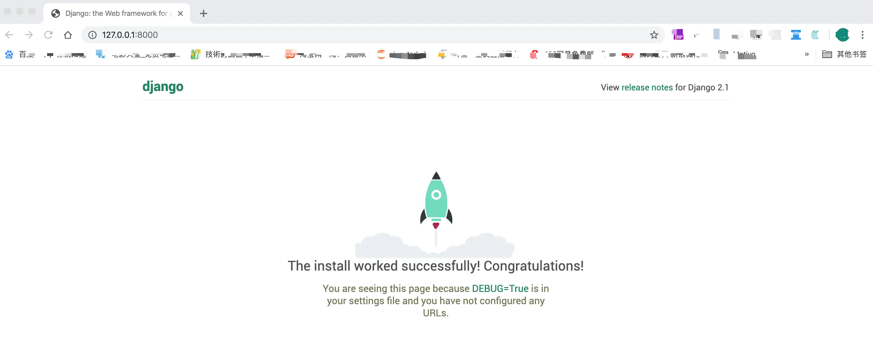Click the django logo heading
Viewport: 873px width, 364px height.
click(163, 87)
